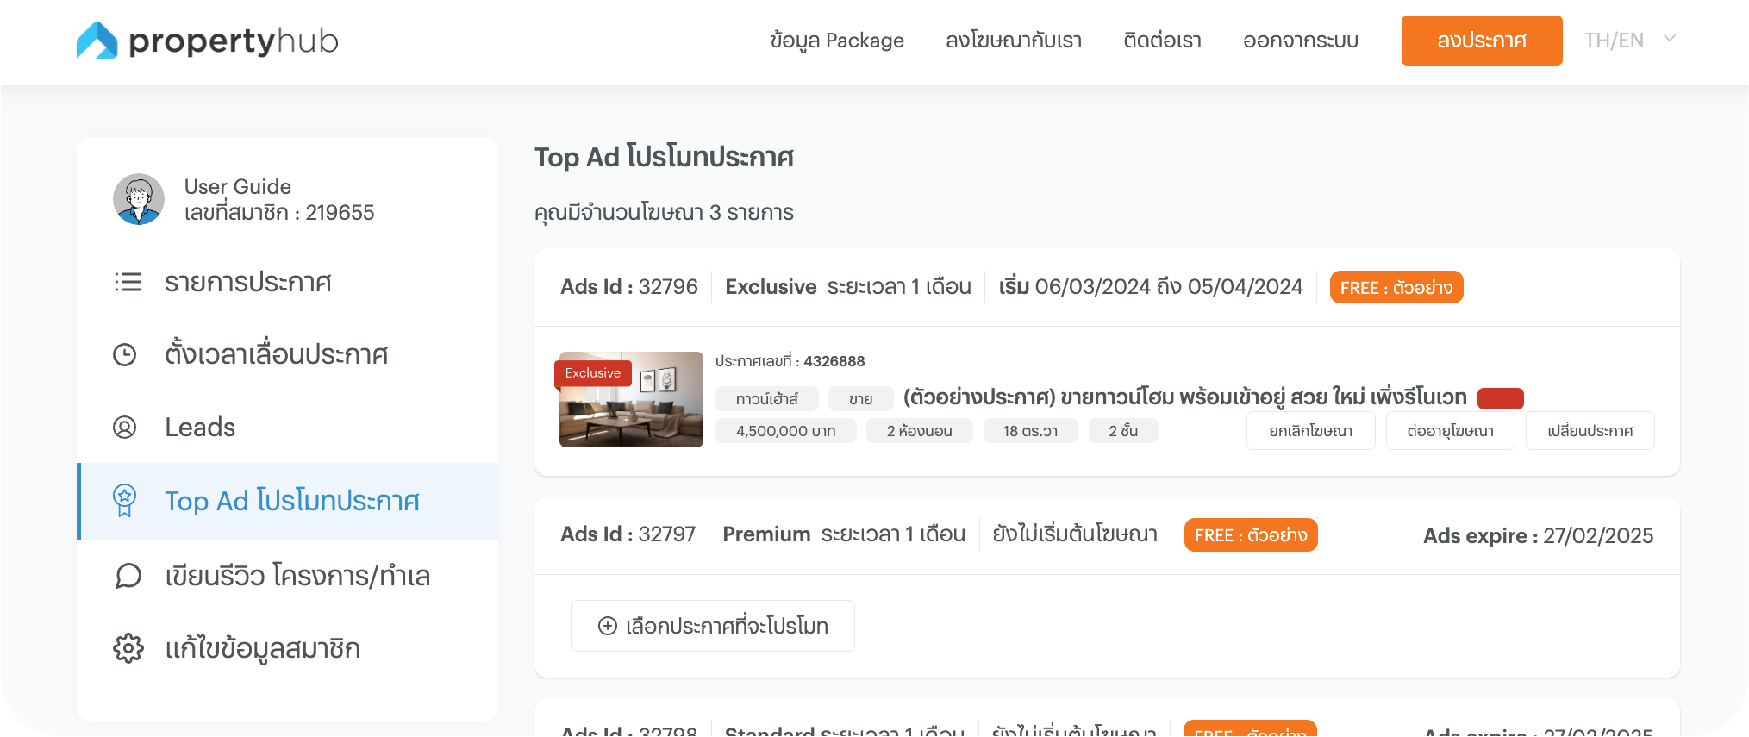Click ต่ออายุโฆษณา to renew the ad

coord(1450,430)
